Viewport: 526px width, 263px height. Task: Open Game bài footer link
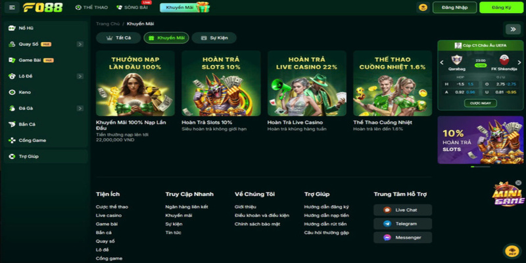(x=107, y=224)
